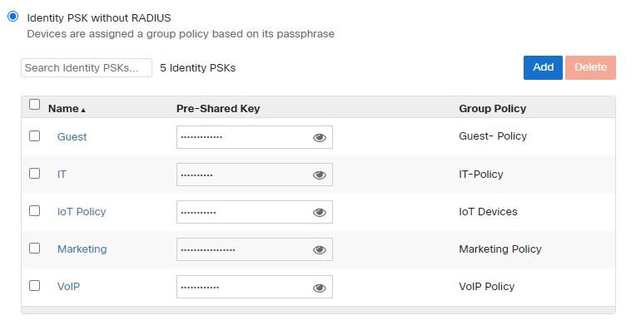Focus the Search Identity PSKs field
Screen dimensions: 641x325
87,68
